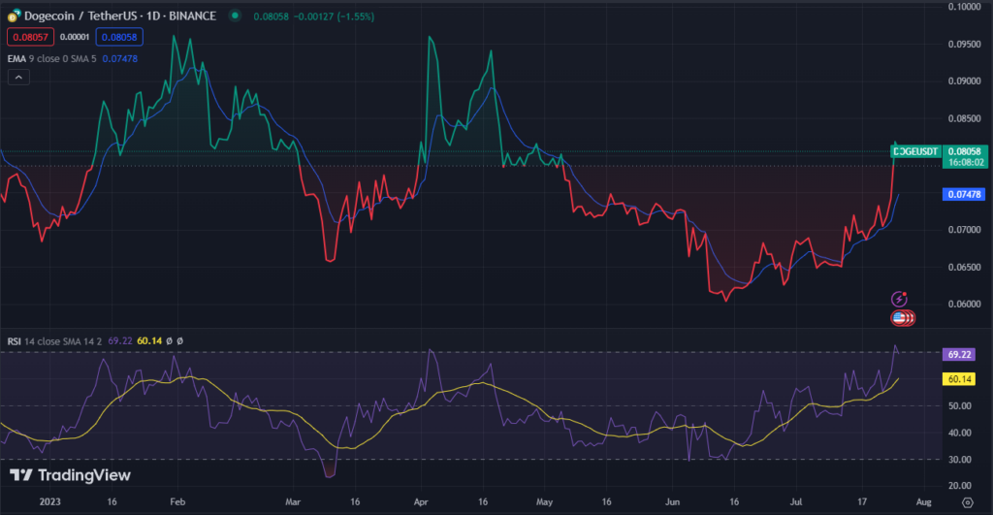
Task: Click the Aug label on the time axis
Action: coord(923,501)
